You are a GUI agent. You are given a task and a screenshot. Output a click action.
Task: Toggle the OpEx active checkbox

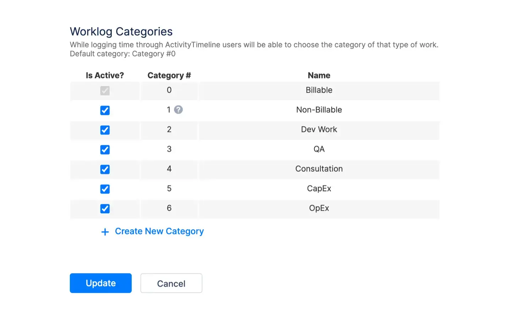[105, 209]
